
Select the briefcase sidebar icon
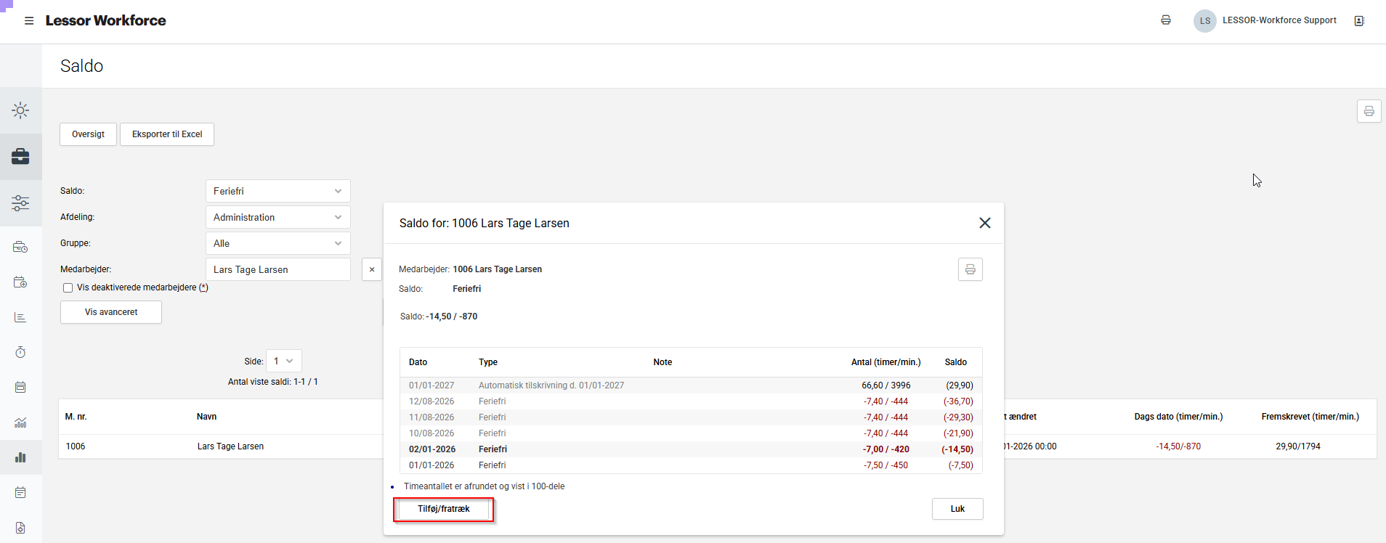(20, 157)
